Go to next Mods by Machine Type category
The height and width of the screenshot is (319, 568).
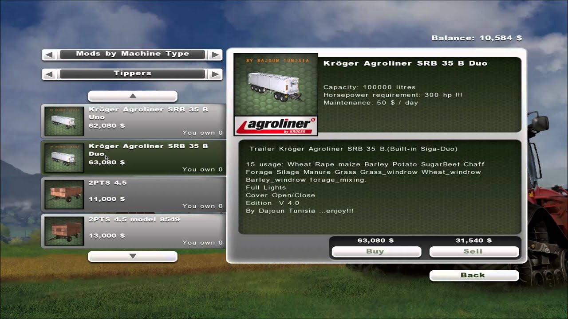pos(215,54)
